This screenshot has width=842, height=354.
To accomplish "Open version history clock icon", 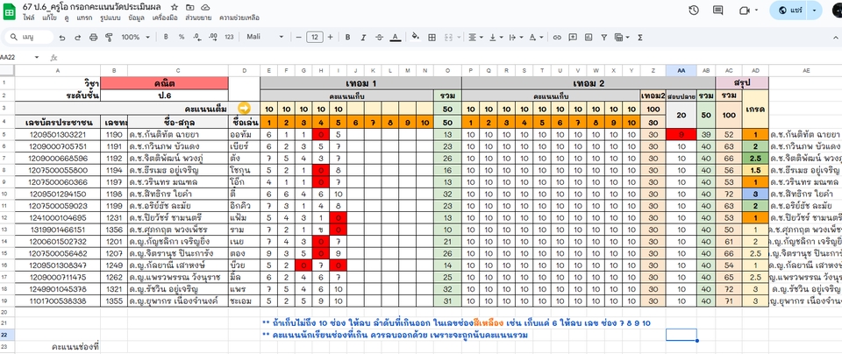I will pos(694,11).
